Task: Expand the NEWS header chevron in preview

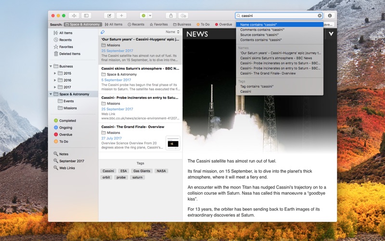Action: [331, 34]
